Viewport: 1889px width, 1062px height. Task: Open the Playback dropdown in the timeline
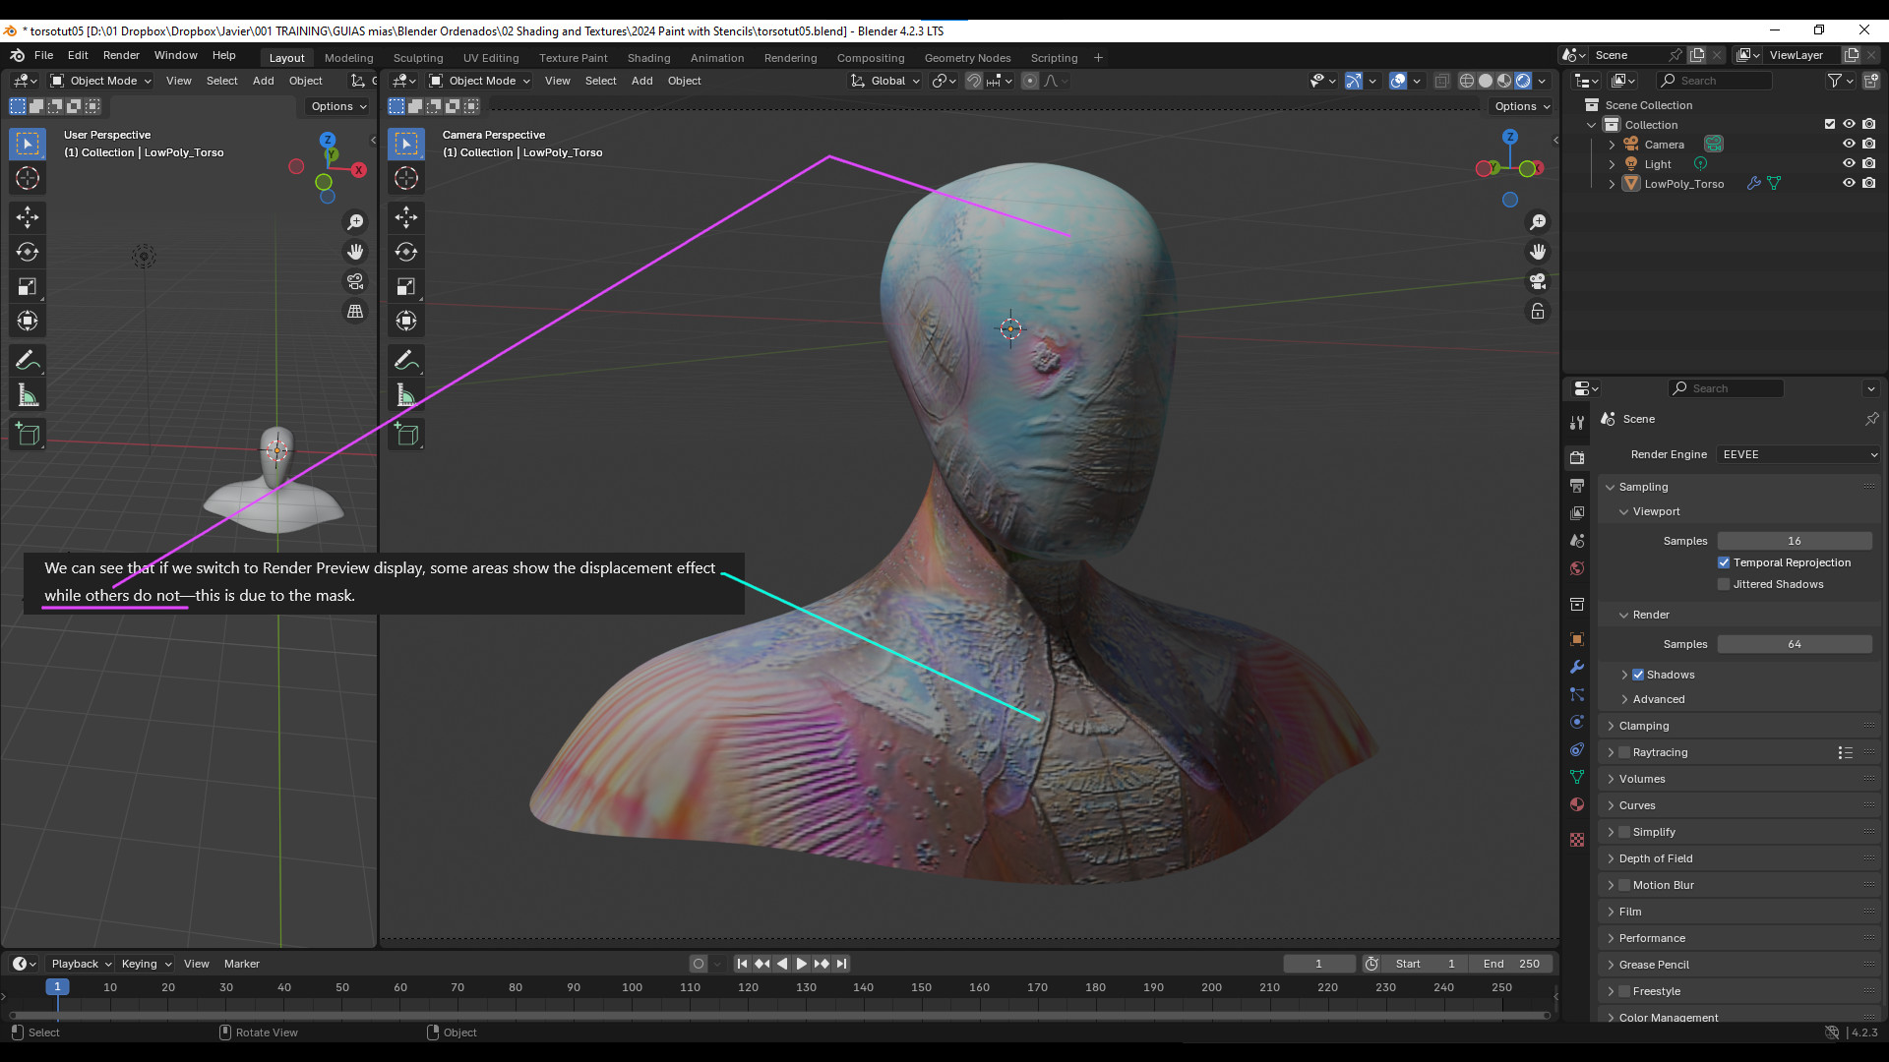point(81,964)
